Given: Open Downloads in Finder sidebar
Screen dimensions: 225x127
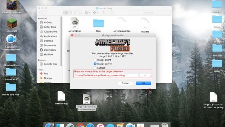Looking at the screenshot, I should (50, 50).
